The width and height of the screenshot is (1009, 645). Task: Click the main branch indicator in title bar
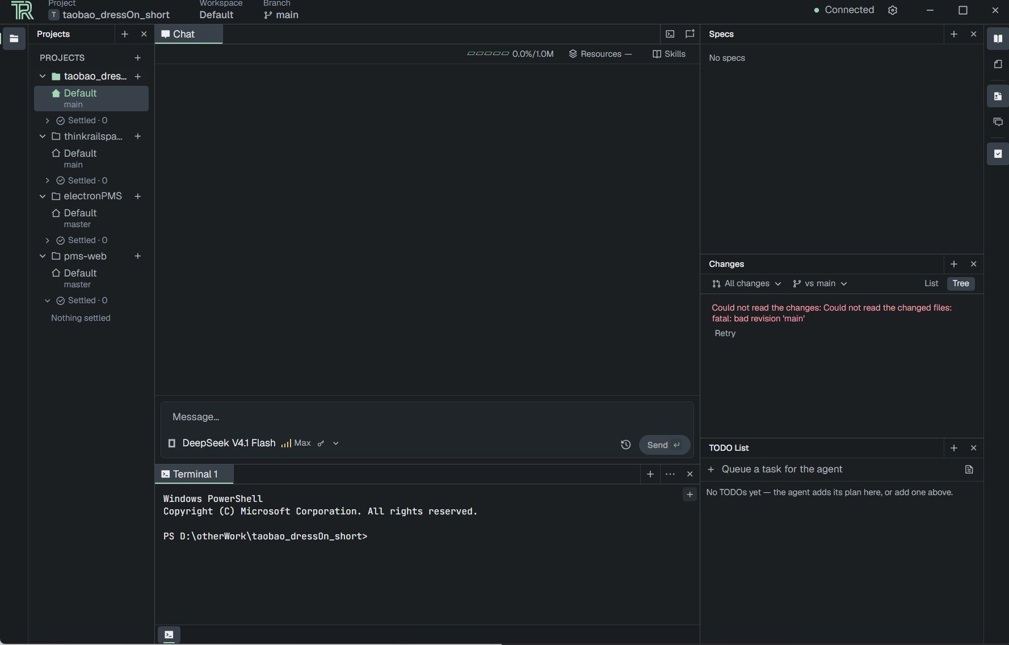(x=281, y=15)
